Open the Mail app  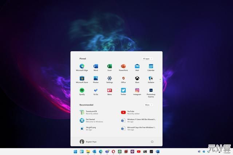137,68
